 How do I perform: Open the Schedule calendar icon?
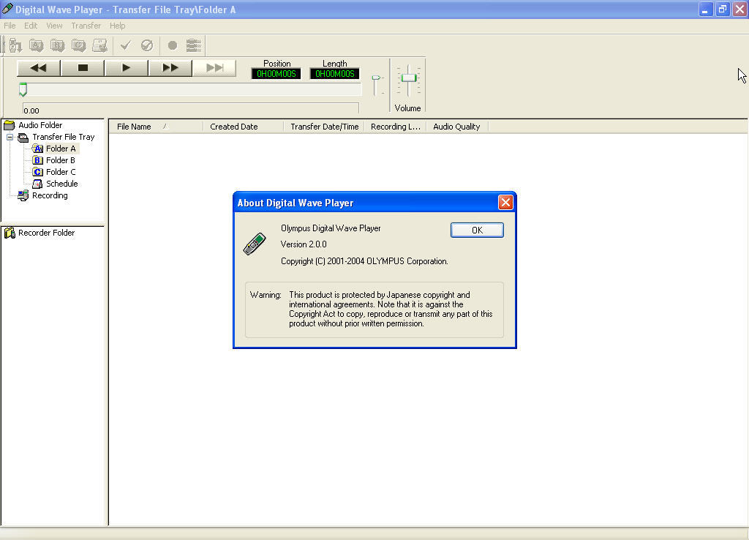pyautogui.click(x=38, y=184)
